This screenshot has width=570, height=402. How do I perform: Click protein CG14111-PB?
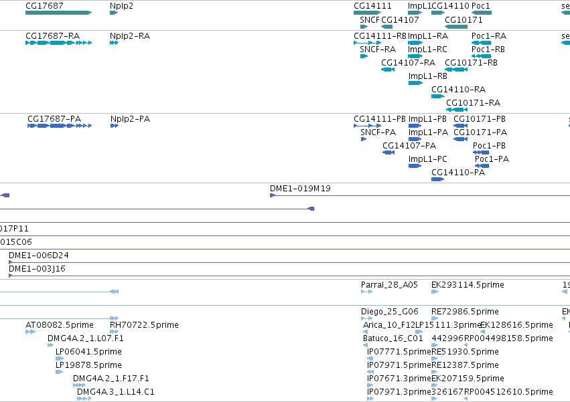(368, 126)
